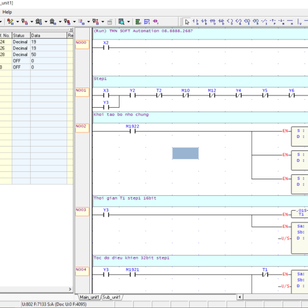308x308 pixels.
Task: Pick the normally open contact tool
Action: 195,22
